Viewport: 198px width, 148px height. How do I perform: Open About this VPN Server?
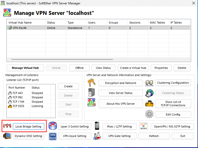(121, 104)
